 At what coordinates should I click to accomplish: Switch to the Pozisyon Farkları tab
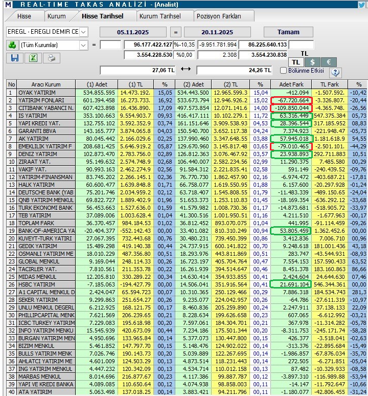click(225, 16)
